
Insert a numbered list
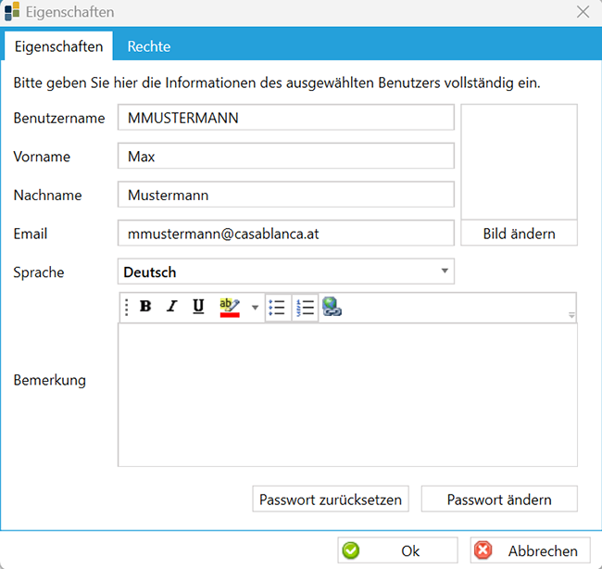pyautogui.click(x=305, y=308)
